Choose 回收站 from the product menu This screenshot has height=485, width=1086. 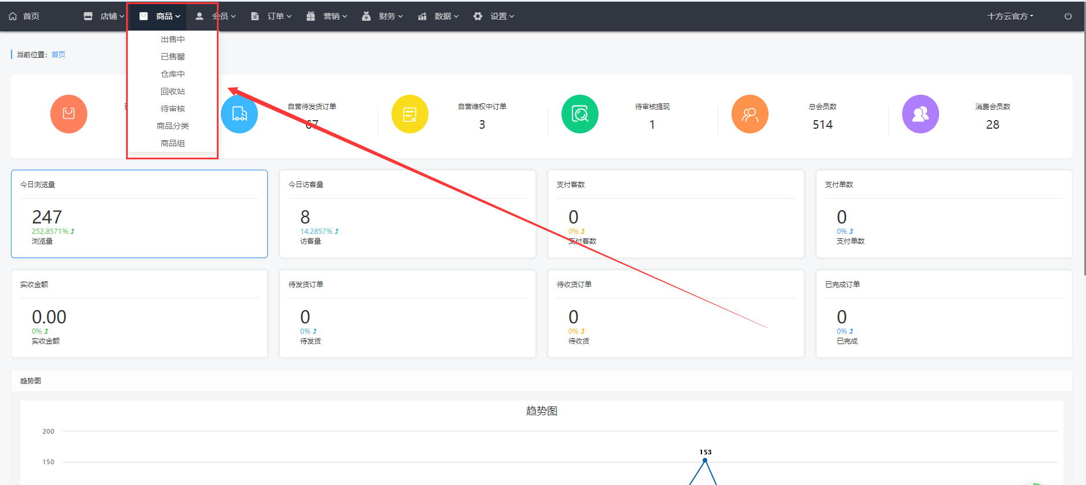[x=172, y=91]
